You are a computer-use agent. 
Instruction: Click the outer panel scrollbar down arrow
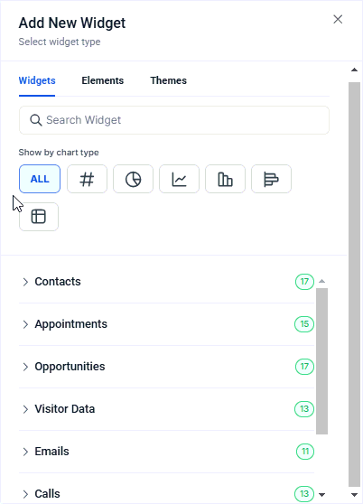coord(354,495)
